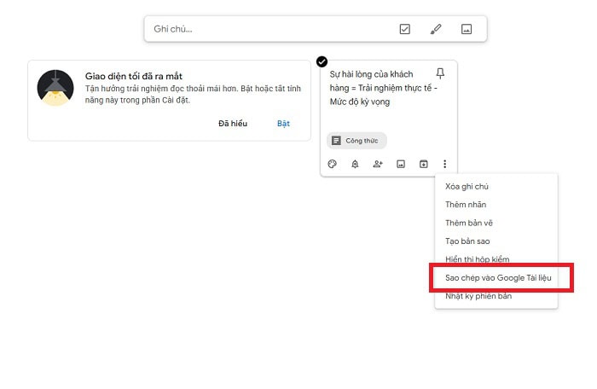Enable dark mode with "Bật"

(283, 124)
